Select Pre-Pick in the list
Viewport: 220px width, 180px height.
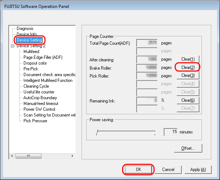click(31, 69)
